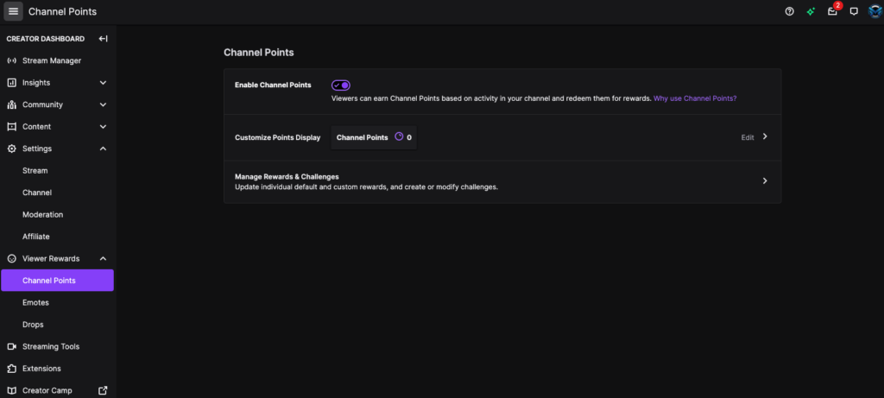Expand the Community section chevron
Image resolution: width=884 pixels, height=398 pixels.
pyautogui.click(x=104, y=104)
